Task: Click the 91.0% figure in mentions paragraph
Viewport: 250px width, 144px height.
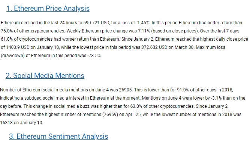Action: pyautogui.click(x=183, y=90)
